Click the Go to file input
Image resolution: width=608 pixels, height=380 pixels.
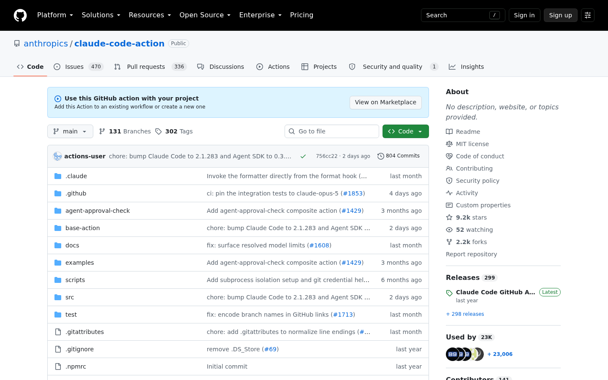332,131
